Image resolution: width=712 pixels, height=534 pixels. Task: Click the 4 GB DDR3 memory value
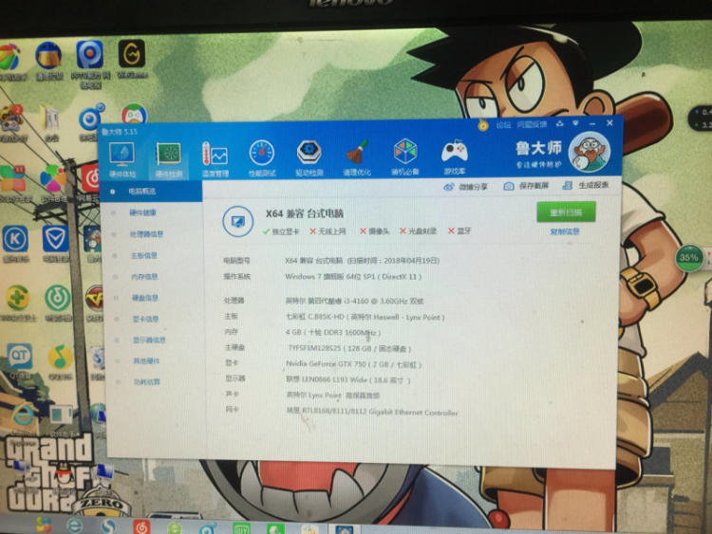click(x=333, y=332)
